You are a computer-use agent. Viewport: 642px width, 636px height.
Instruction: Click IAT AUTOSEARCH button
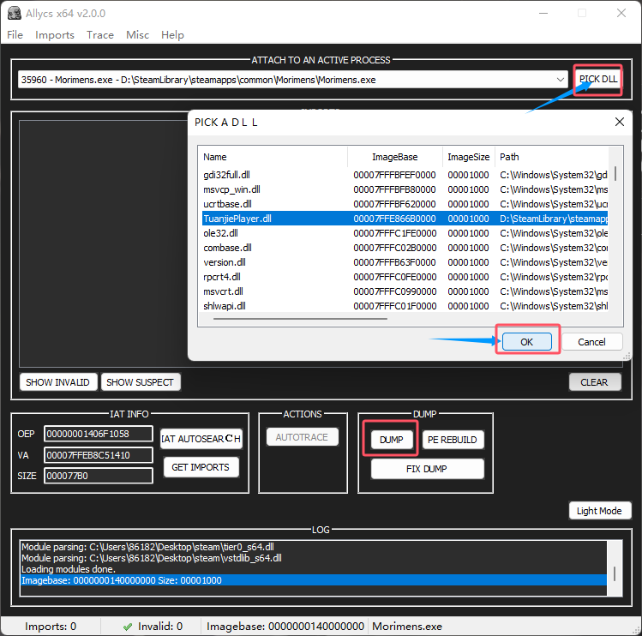click(x=201, y=439)
